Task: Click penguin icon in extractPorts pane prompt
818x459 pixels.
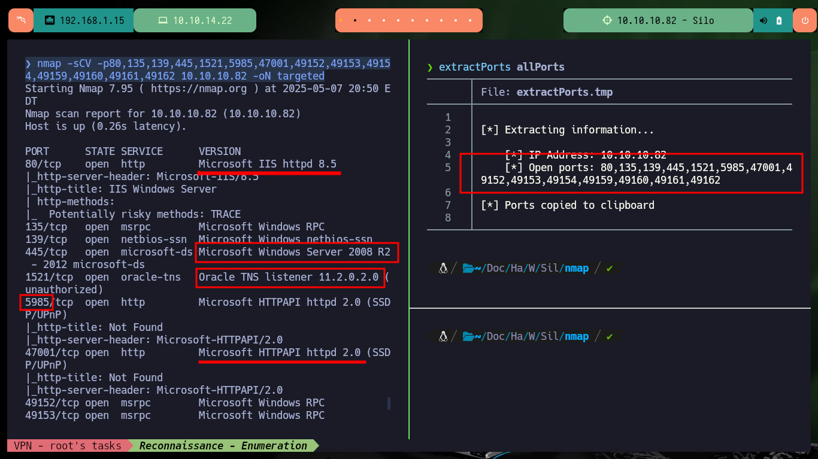Action: [x=443, y=268]
